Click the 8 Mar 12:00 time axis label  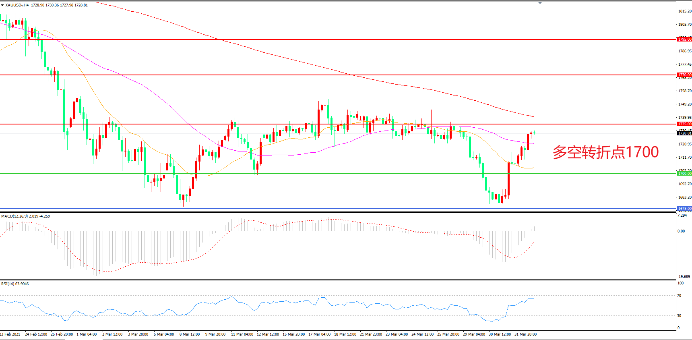click(x=190, y=334)
